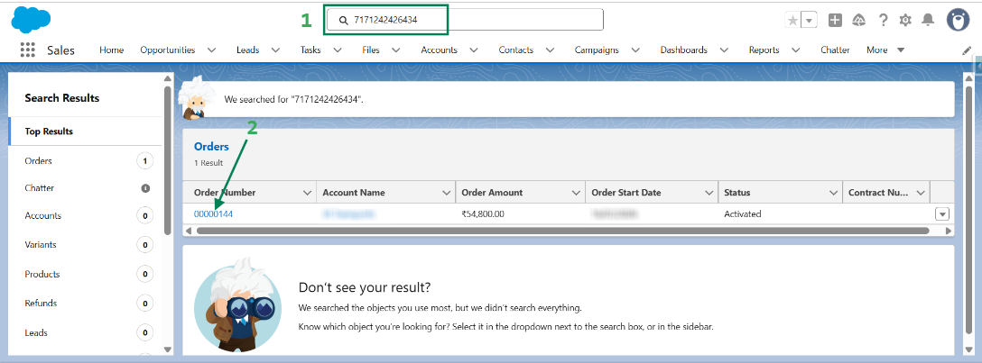Open the user profile avatar

(x=958, y=20)
